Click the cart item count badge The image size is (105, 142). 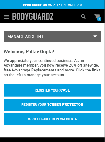(x=99, y=19)
